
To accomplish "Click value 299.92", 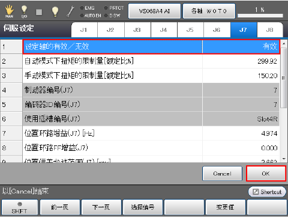I will coord(267,61).
